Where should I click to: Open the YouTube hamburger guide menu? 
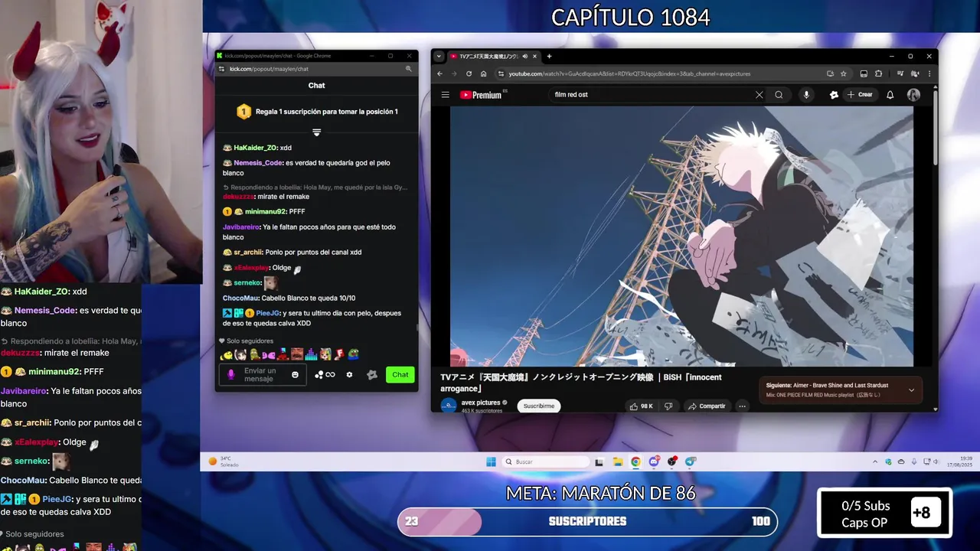pyautogui.click(x=445, y=95)
